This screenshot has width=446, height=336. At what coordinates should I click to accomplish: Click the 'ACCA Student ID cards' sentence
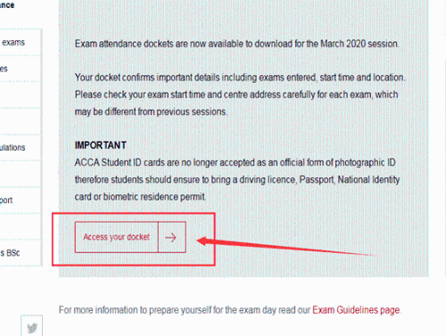click(235, 163)
